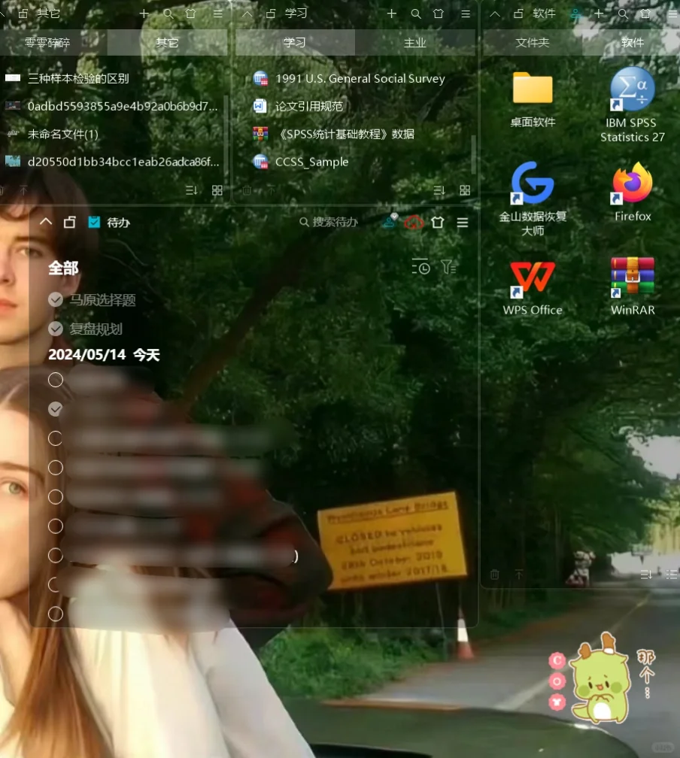Open search in the 其它 panel
680x758 pixels.
point(168,14)
